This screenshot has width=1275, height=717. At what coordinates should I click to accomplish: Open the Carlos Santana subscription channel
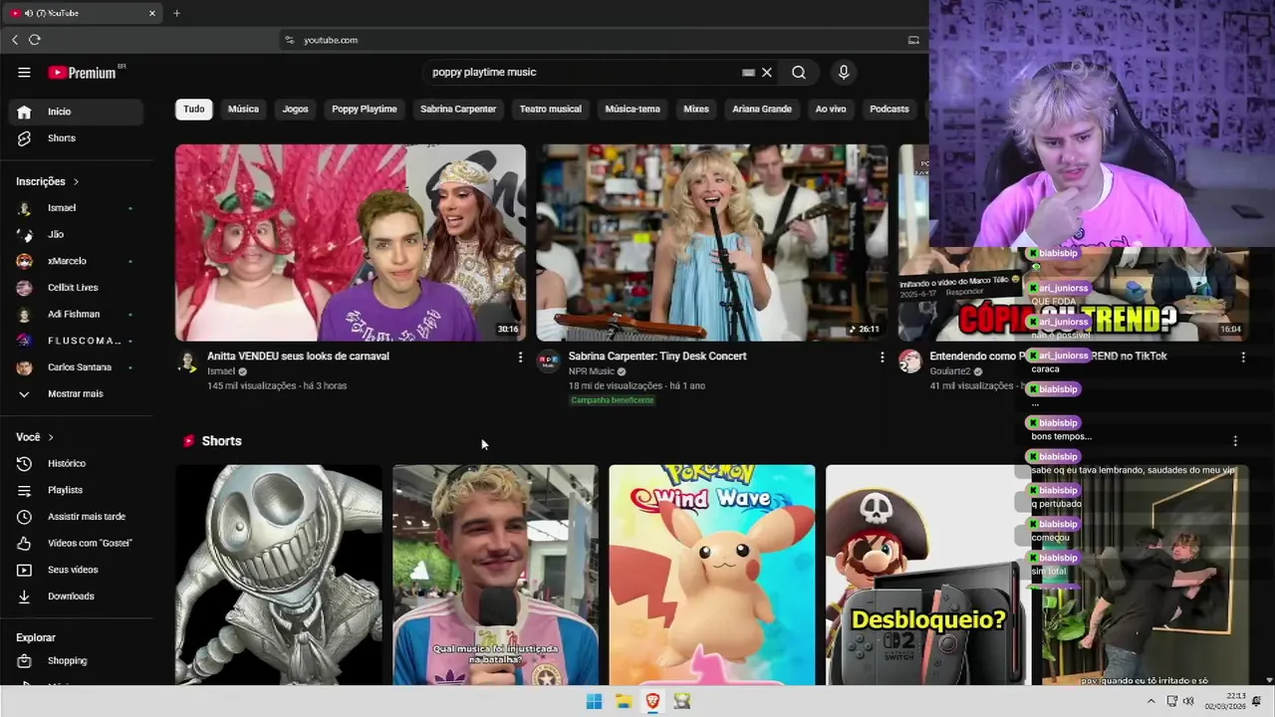pos(76,367)
